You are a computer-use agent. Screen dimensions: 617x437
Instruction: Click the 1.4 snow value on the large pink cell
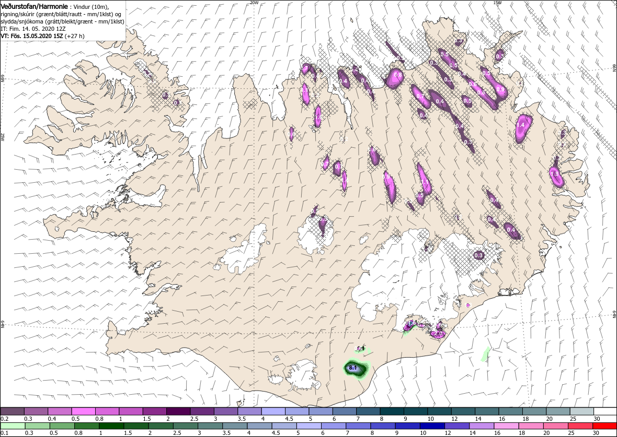click(x=520, y=125)
